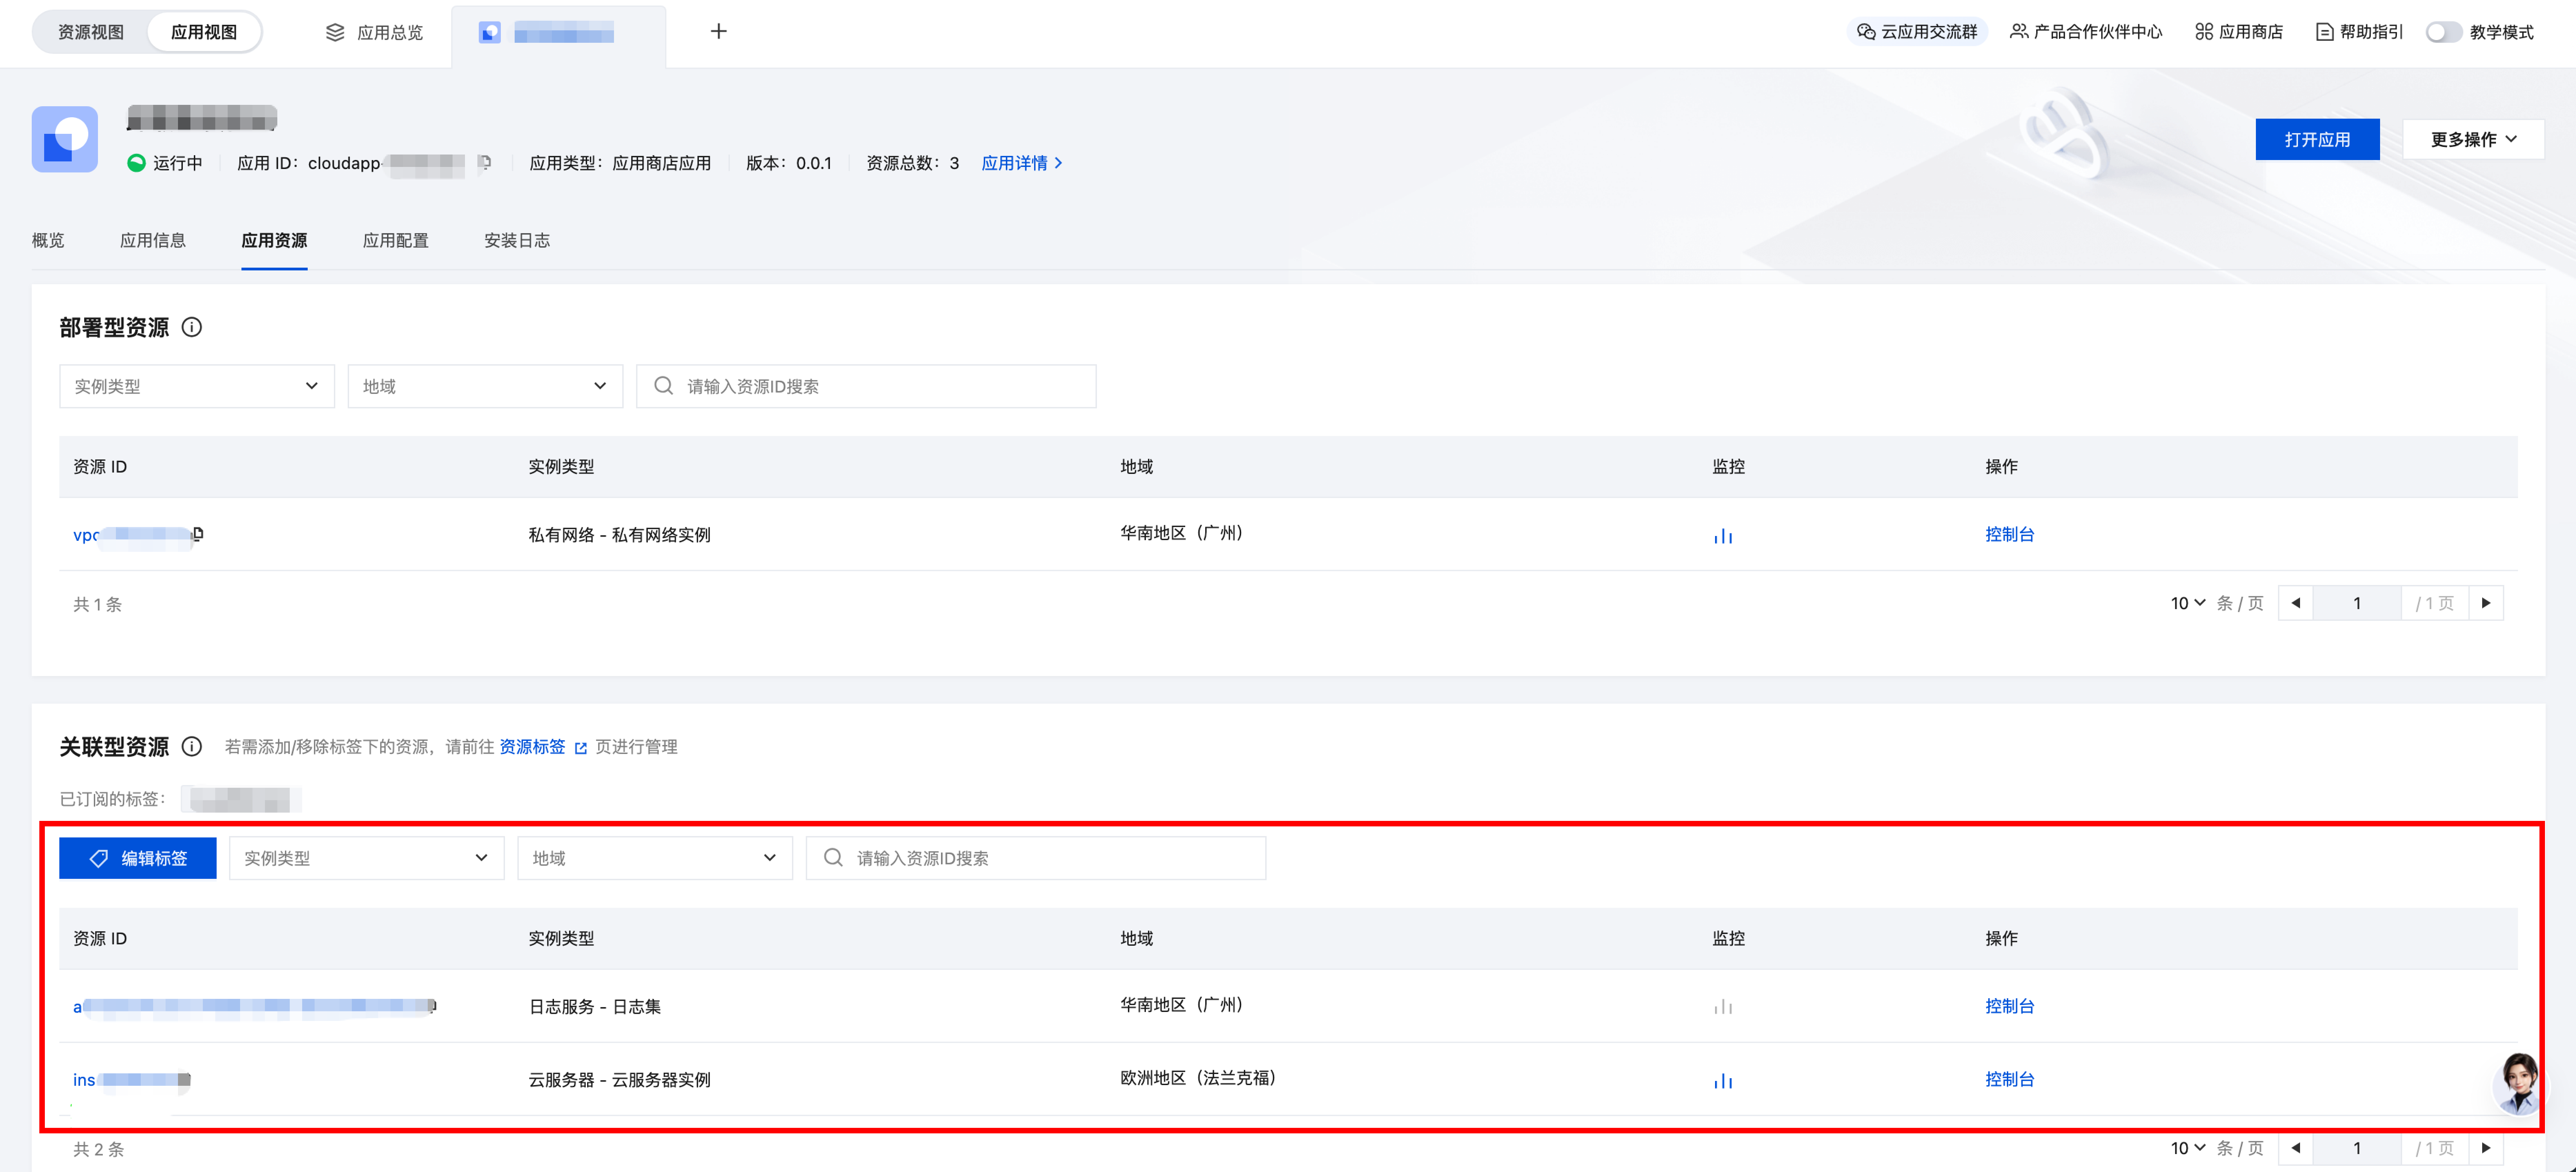Switch to 应用视图
The width and height of the screenshot is (2576, 1172).
point(204,32)
